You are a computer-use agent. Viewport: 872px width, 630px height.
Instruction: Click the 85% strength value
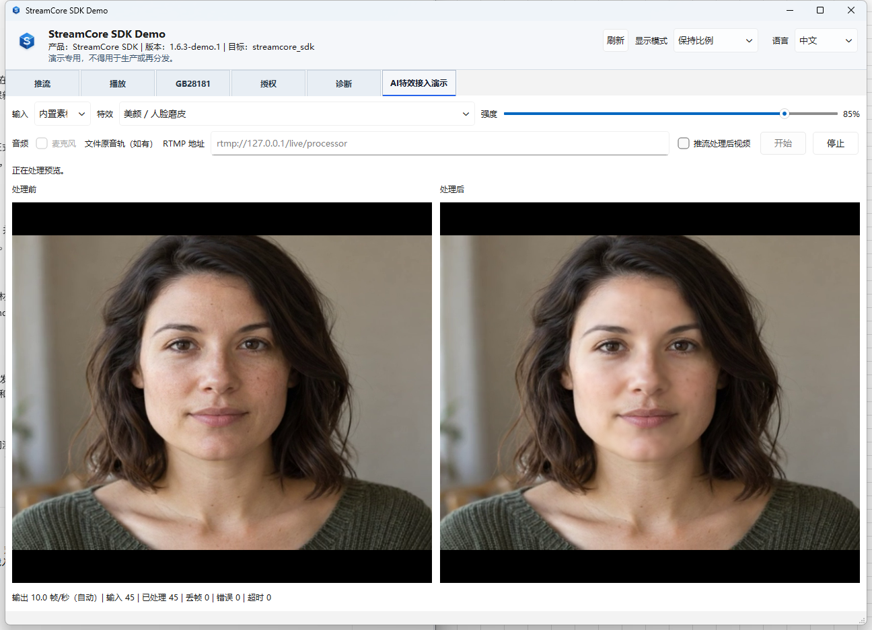851,114
